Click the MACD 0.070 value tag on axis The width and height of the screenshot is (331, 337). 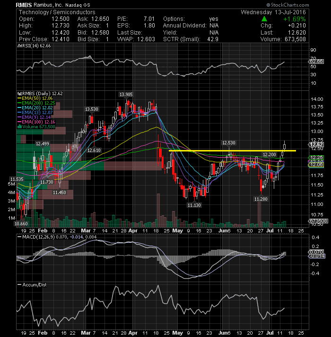pyautogui.click(x=316, y=252)
